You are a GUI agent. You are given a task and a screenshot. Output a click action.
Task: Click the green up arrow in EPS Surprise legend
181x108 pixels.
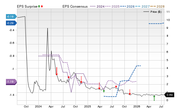[39, 7]
